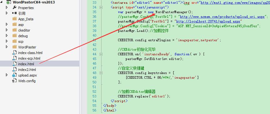The width and height of the screenshot is (270, 114).
Task: Collapse the instanceReady function at line 44
Action: pyautogui.click(x=101, y=54)
